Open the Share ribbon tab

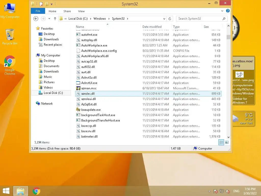pos(67,11)
